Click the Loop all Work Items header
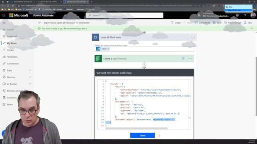This screenshot has width=257, height=144. click(x=144, y=37)
